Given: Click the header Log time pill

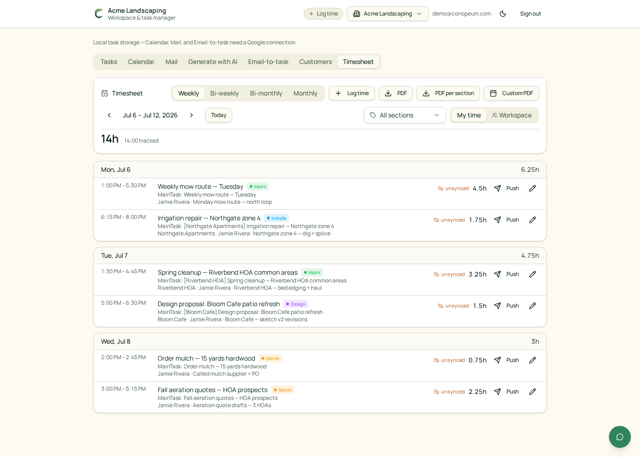Looking at the screenshot, I should [323, 14].
